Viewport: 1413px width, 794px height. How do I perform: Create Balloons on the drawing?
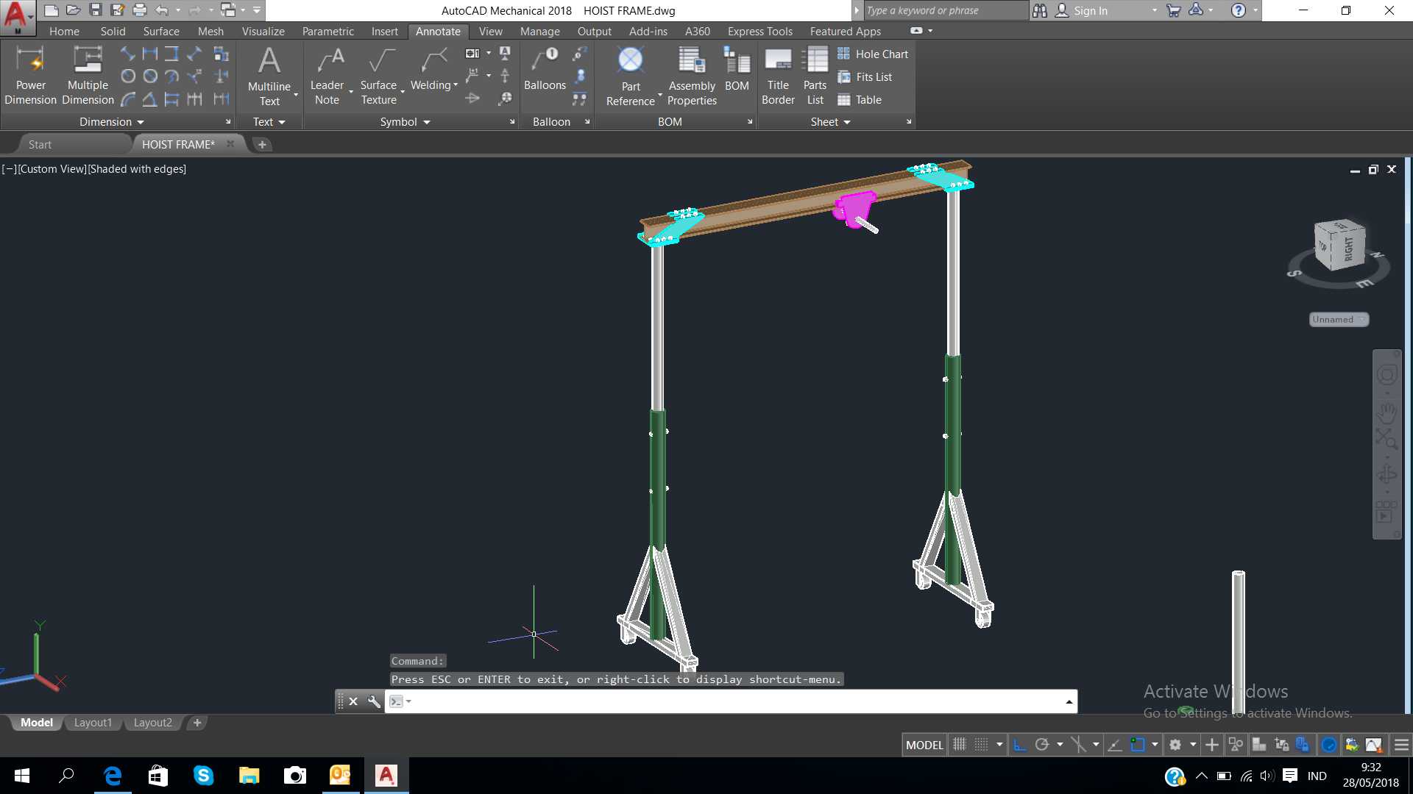545,70
